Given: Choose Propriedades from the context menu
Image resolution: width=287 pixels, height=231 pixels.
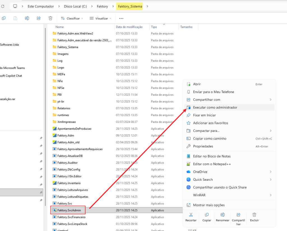Looking at the screenshot, I should point(203,146).
